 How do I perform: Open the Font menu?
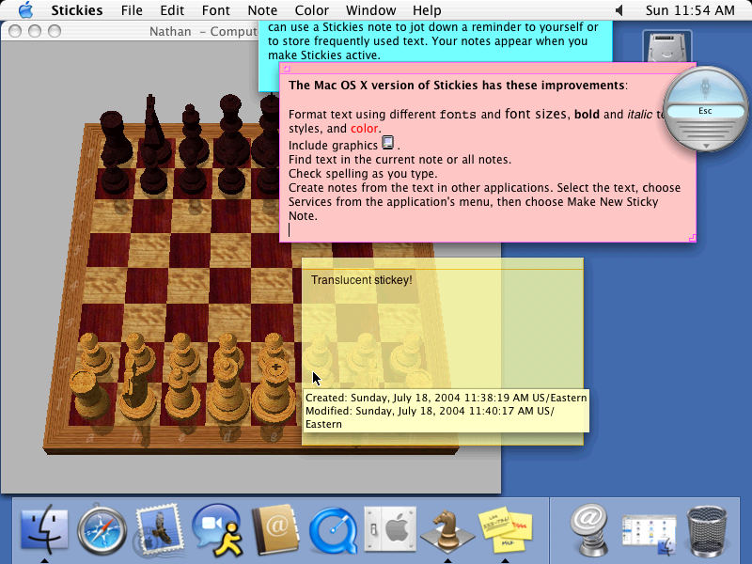coord(215,10)
